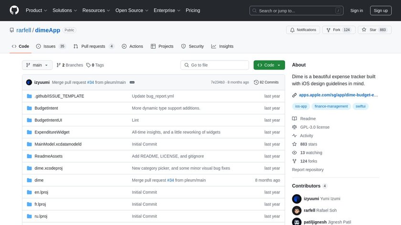Viewport: 401px width, 225px height.
Task: Click the bell Notifications button
Action: click(x=303, y=30)
